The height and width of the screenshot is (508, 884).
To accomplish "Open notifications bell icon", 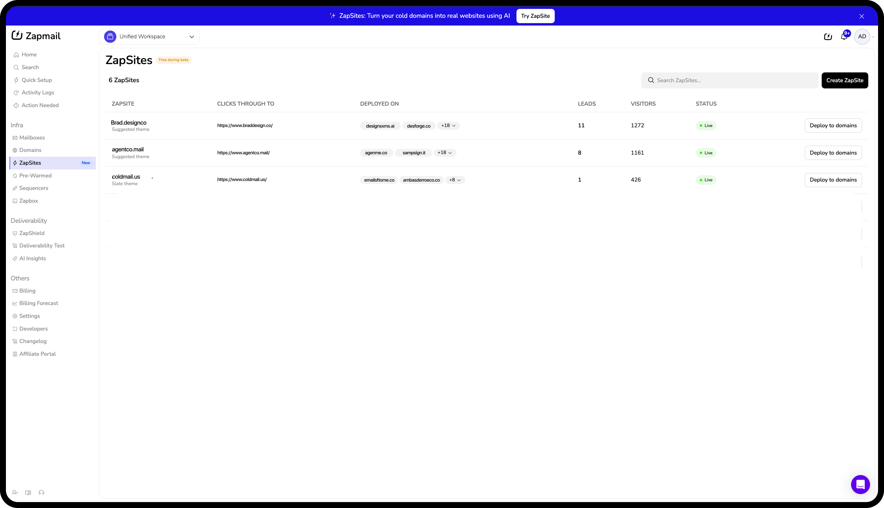I will [844, 36].
